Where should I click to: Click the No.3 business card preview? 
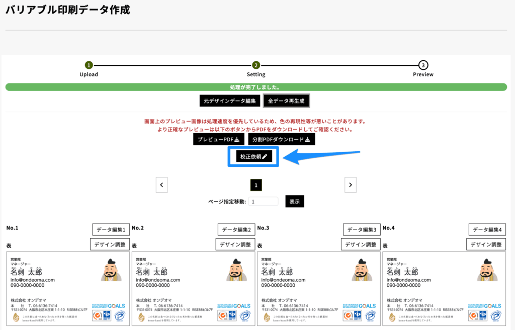click(318, 289)
